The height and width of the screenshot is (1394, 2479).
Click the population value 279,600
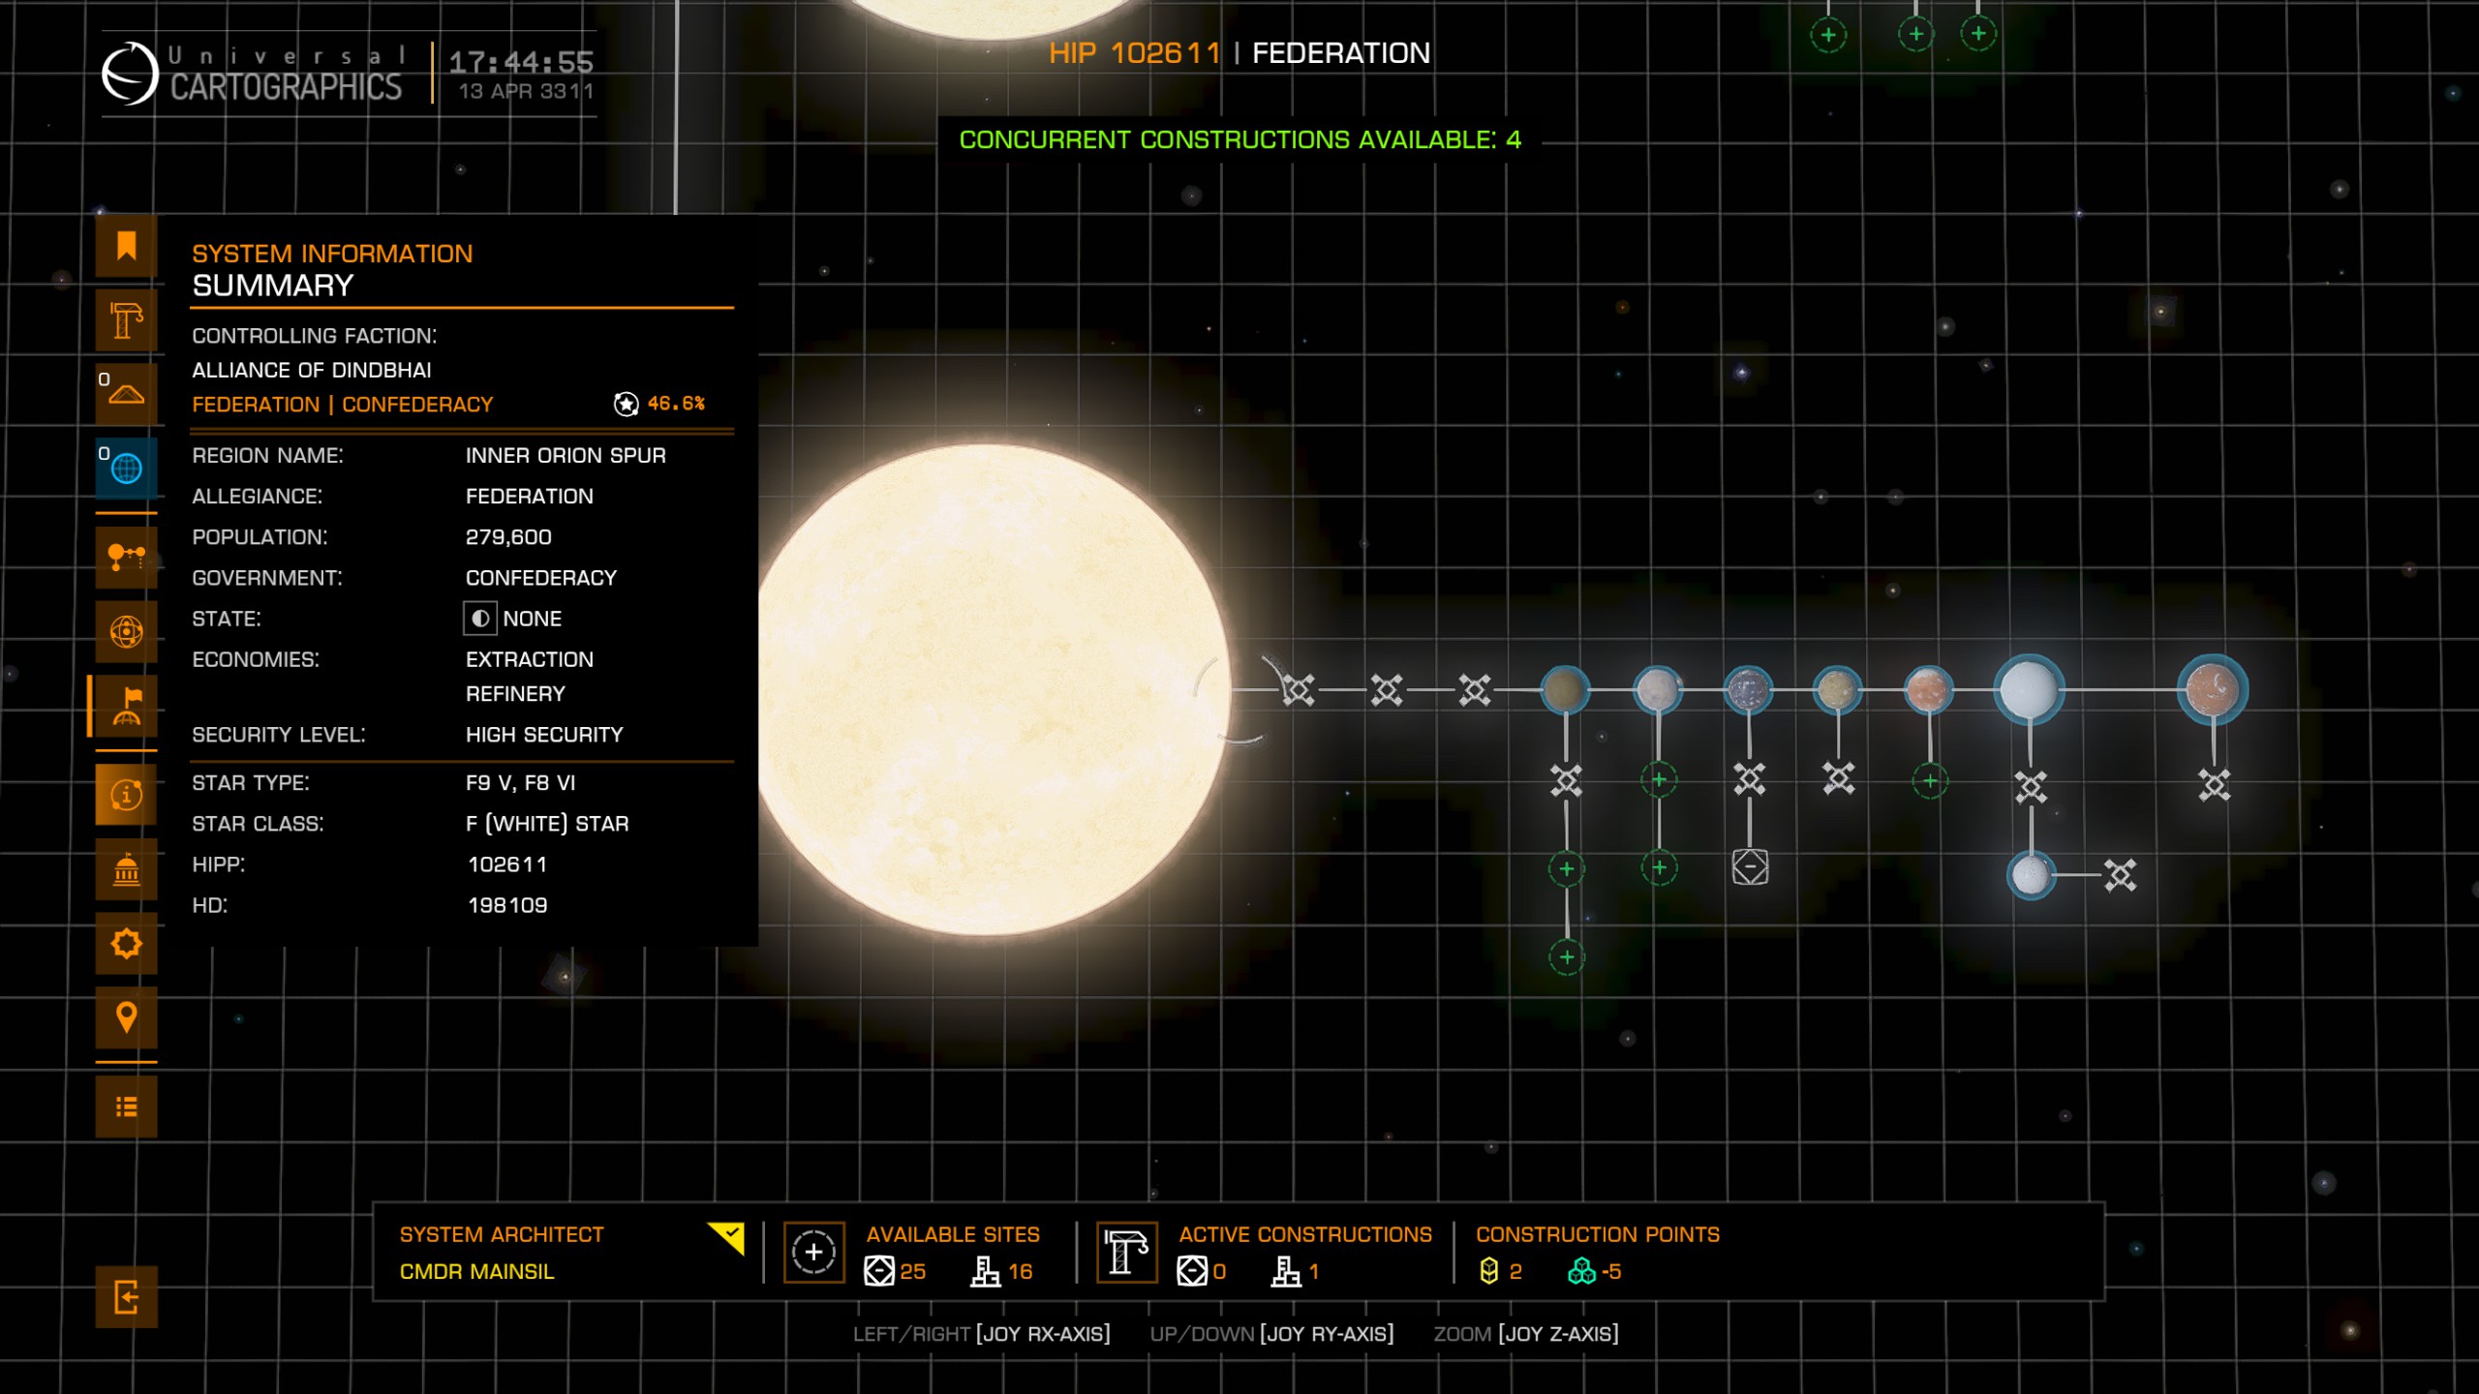point(508,537)
